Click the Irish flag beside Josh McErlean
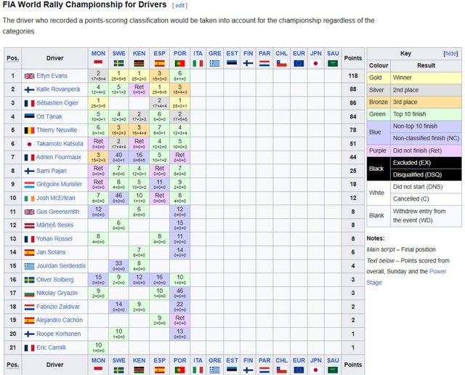The height and width of the screenshot is (375, 465). 29,198
